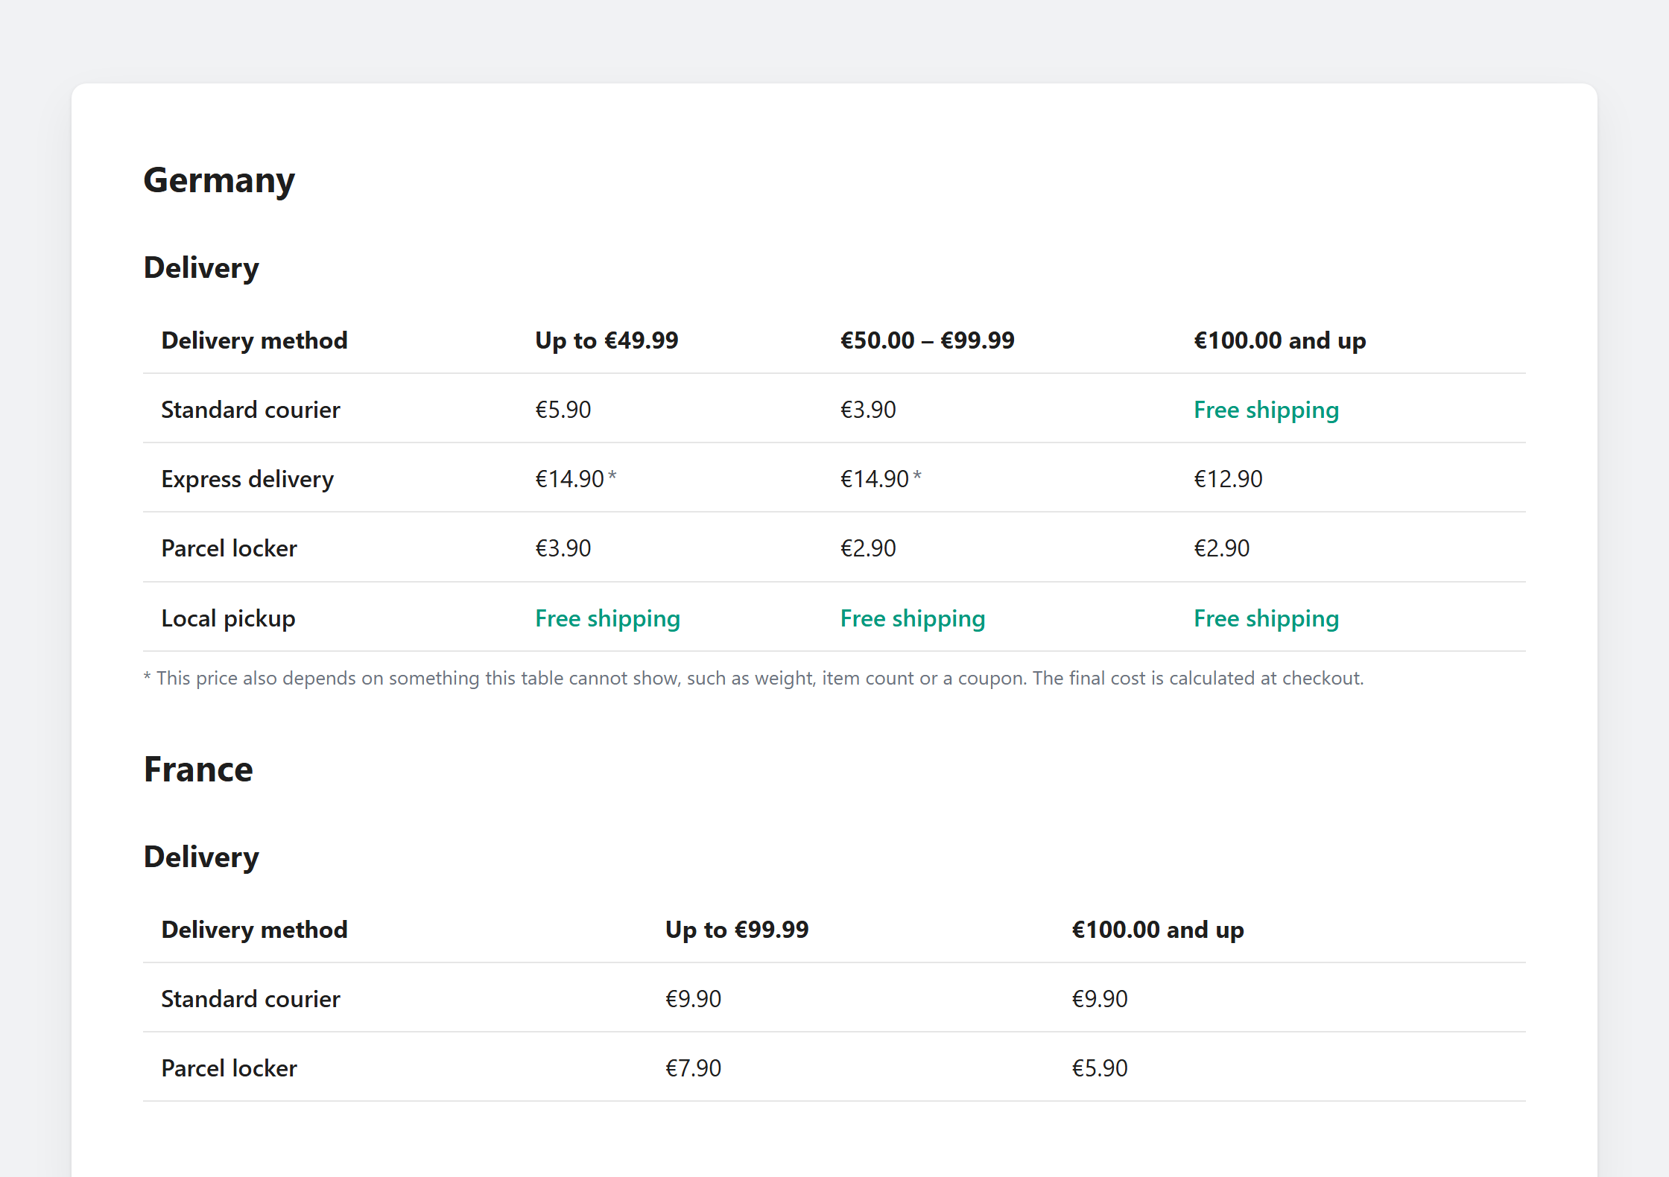
Task: Select the €3.90 Parcel locker price
Action: click(563, 548)
